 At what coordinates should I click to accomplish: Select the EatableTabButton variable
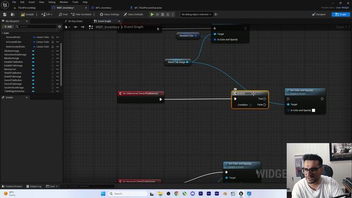coord(13,62)
